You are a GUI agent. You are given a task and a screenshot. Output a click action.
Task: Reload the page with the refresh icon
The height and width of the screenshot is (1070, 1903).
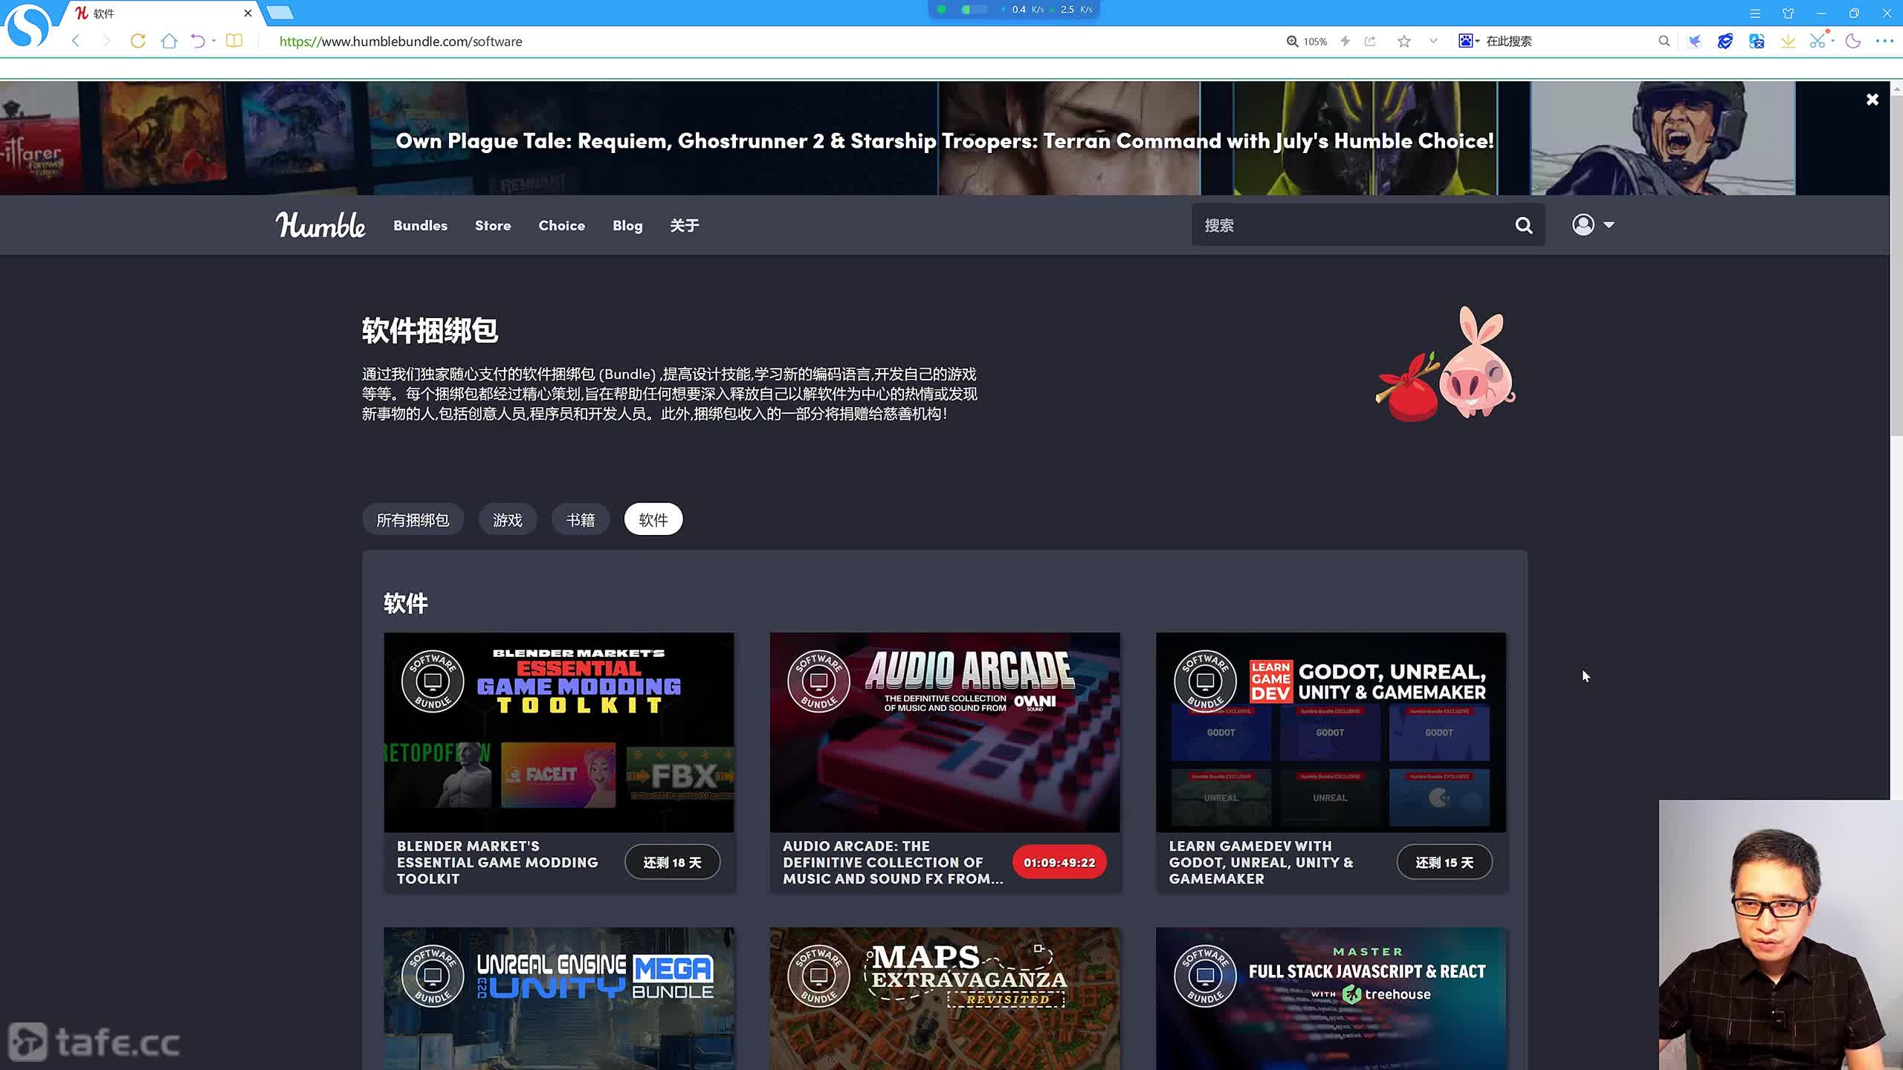(x=138, y=42)
